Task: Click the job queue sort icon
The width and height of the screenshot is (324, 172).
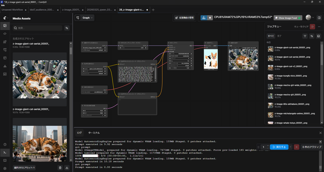Action: (x=312, y=36)
